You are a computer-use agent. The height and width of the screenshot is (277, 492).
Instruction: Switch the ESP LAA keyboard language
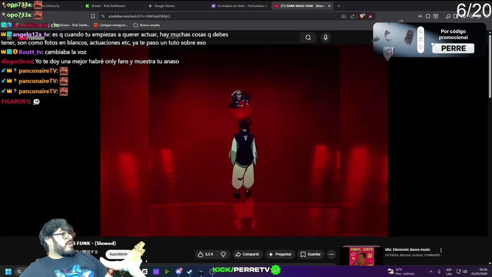449,272
